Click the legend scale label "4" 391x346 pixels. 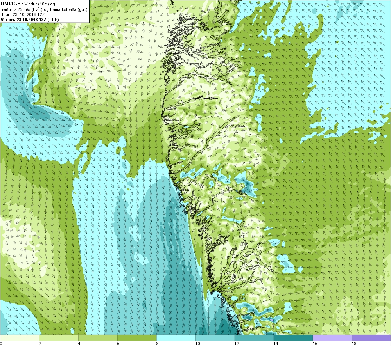(x=79, y=344)
